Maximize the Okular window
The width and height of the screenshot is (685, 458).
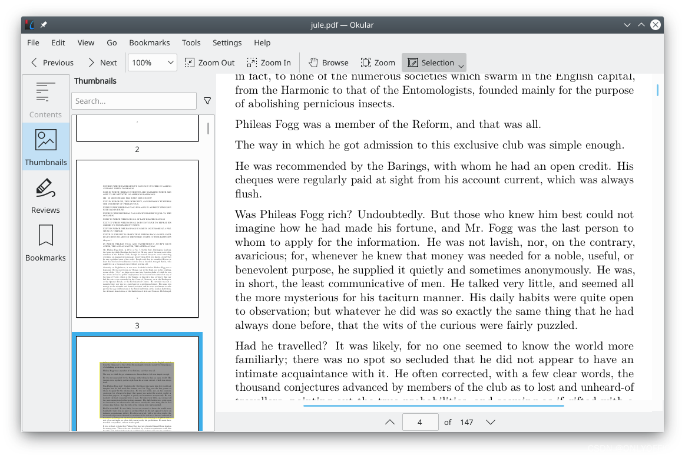(x=641, y=25)
